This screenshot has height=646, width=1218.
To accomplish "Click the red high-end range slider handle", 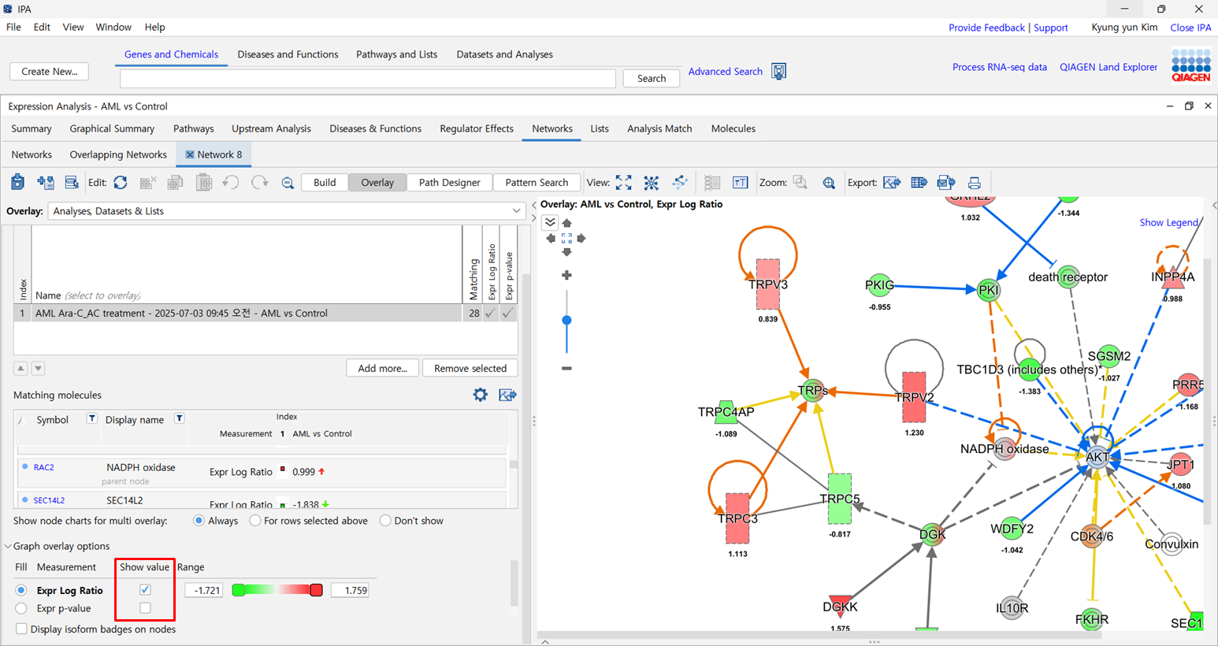I will tap(316, 590).
